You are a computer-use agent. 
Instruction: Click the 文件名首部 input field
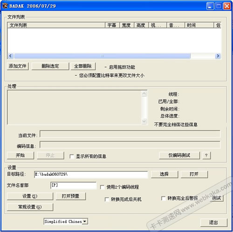coord(74,186)
